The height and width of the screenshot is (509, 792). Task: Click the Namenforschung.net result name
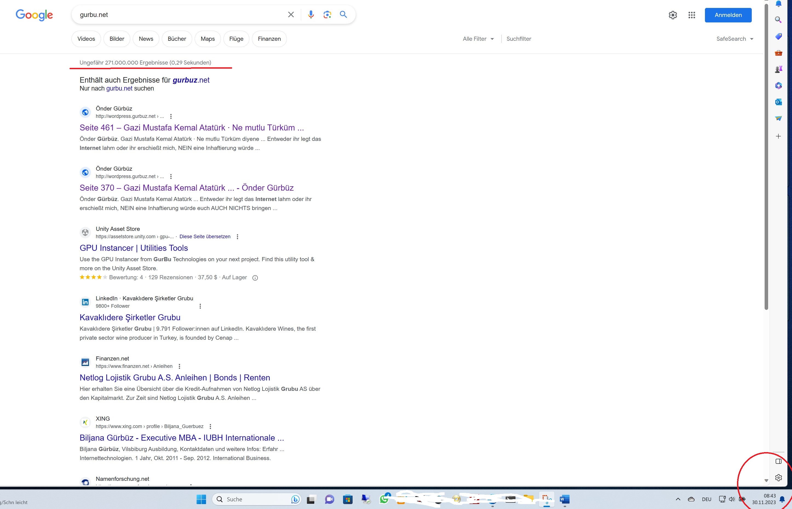[x=122, y=479]
